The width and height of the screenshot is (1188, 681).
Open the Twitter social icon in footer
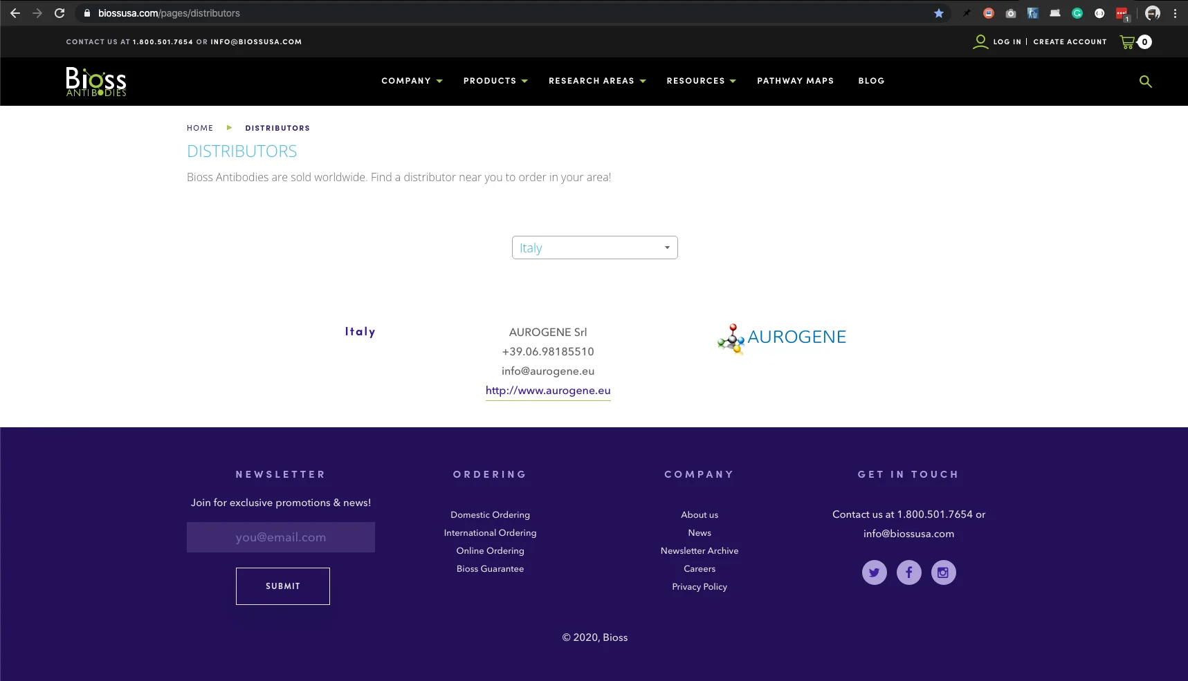tap(874, 572)
